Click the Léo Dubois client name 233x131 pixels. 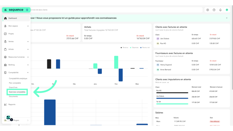164,39
